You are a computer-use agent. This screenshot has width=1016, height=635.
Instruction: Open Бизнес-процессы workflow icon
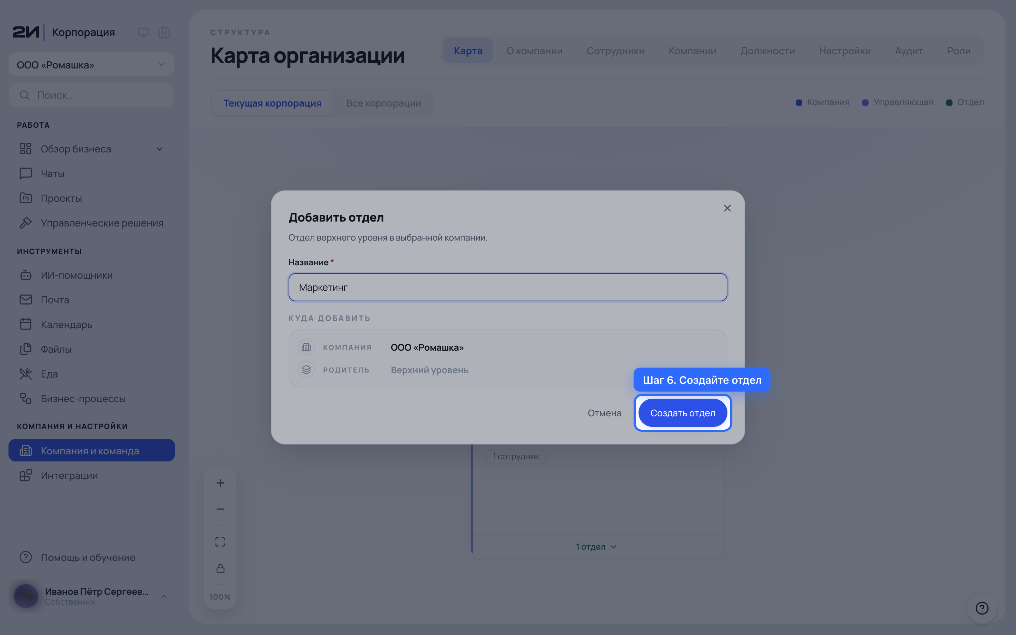(26, 398)
